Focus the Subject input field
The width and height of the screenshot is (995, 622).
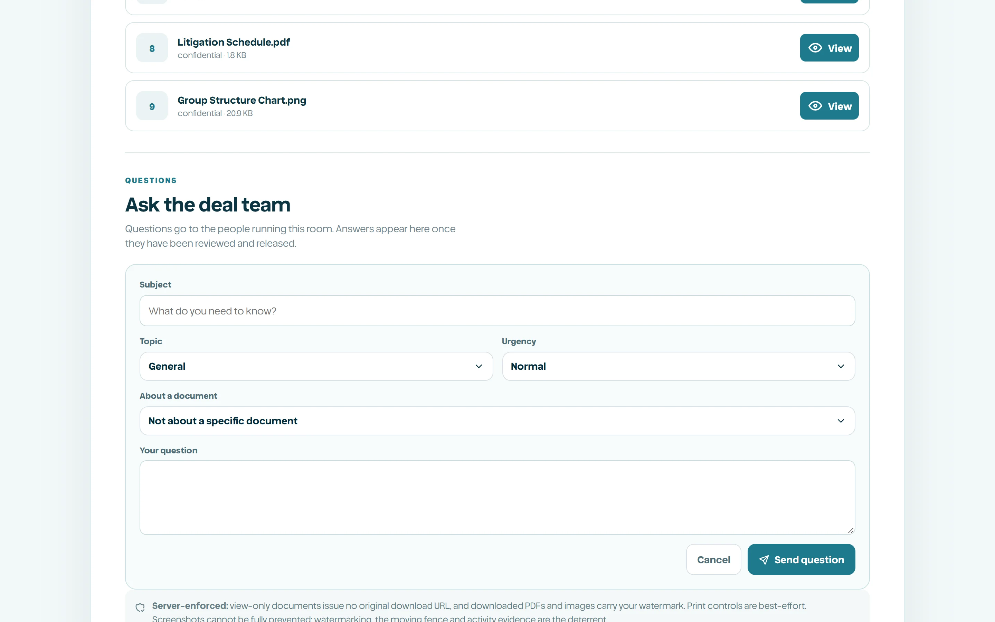497,311
